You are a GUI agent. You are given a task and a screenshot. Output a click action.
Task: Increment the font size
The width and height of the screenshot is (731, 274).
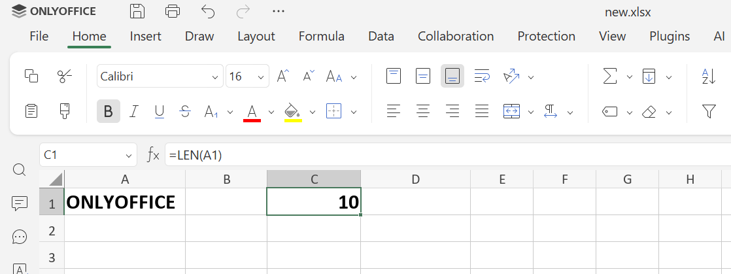click(283, 76)
